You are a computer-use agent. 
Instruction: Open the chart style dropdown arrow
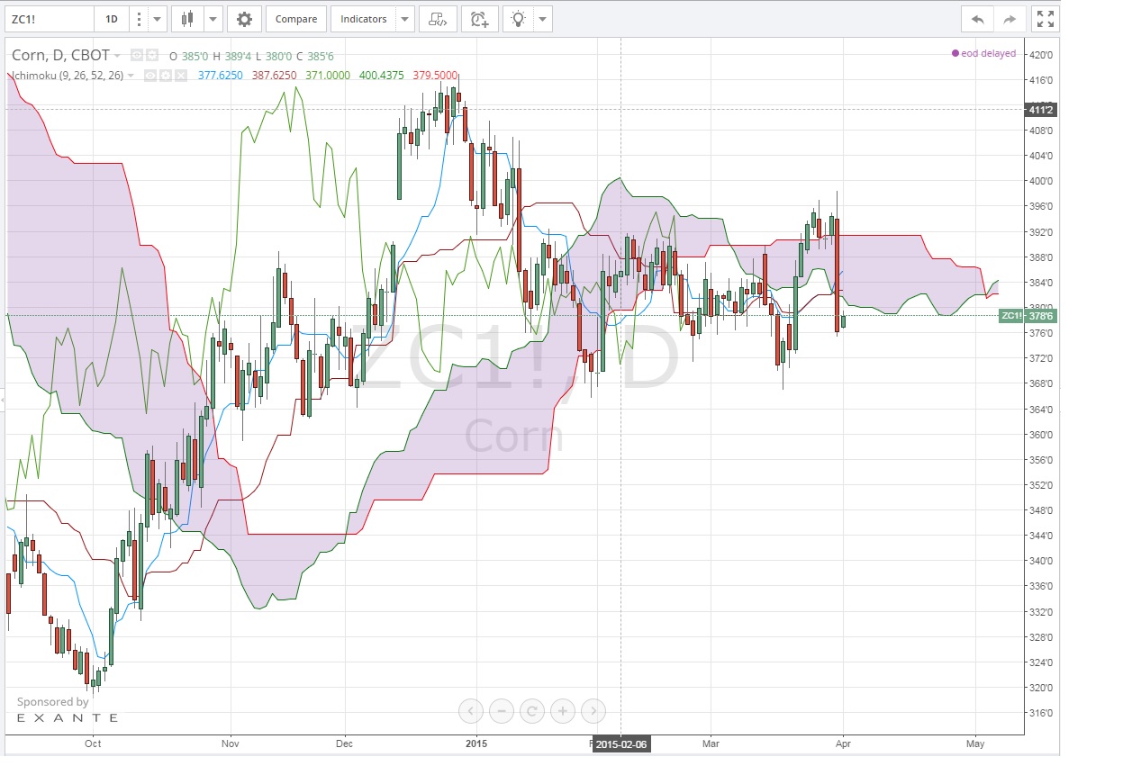[x=213, y=19]
